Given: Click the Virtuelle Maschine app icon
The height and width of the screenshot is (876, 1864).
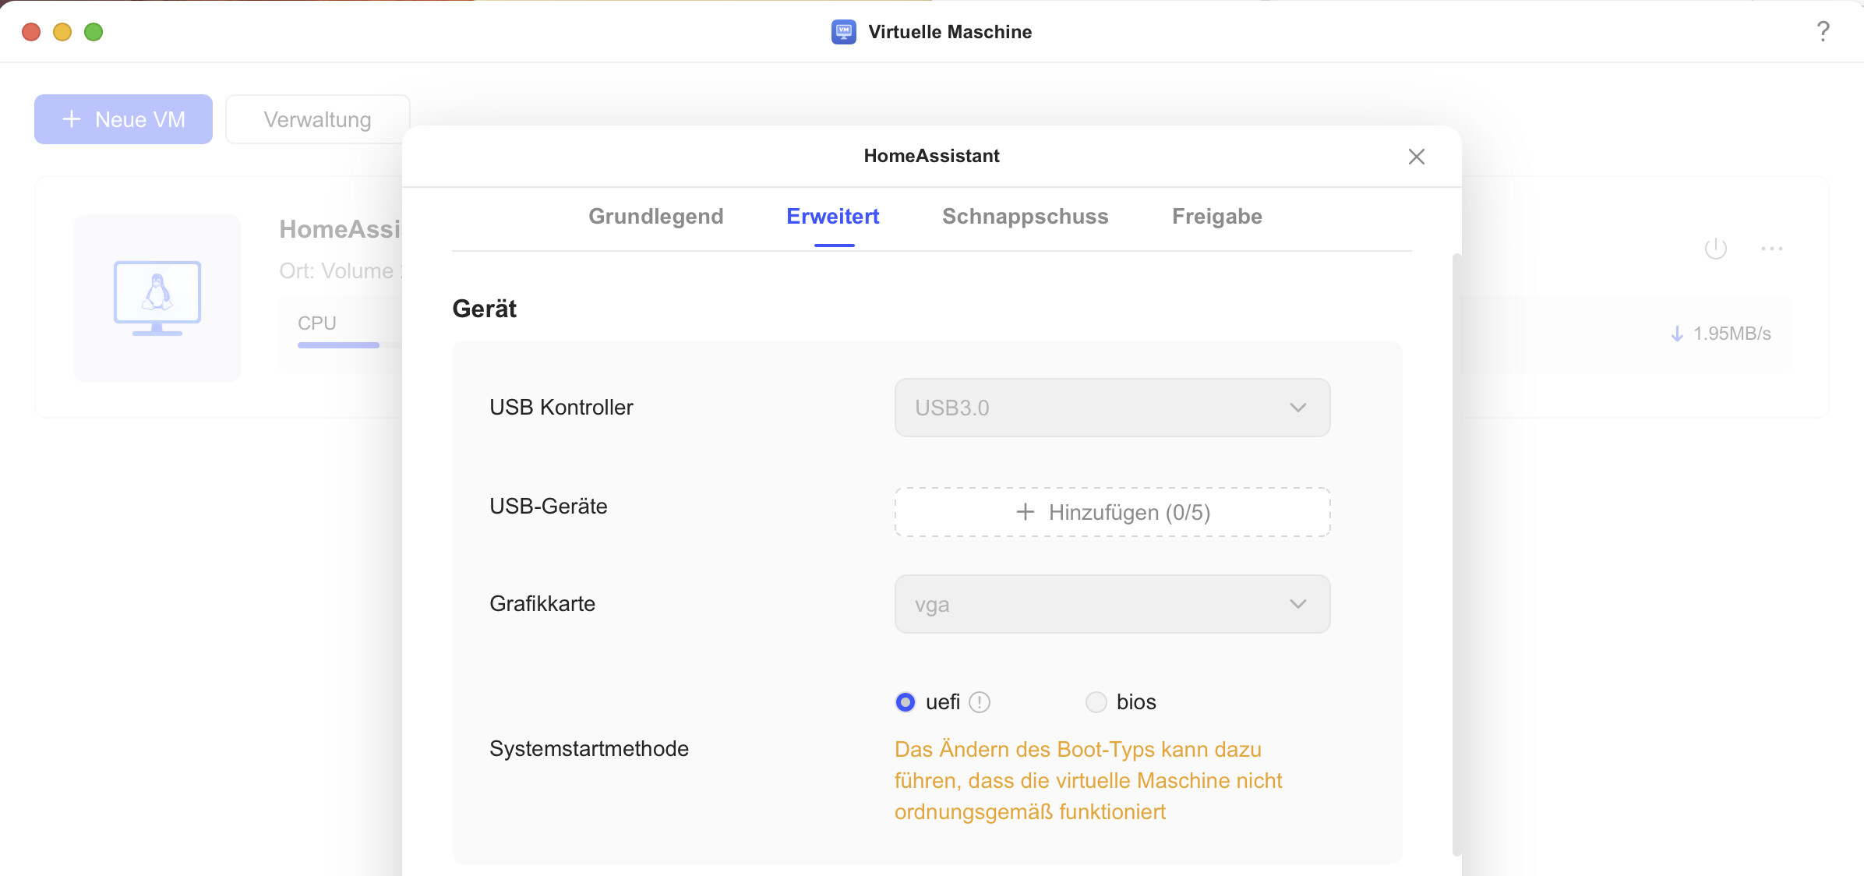Looking at the screenshot, I should click(x=843, y=32).
